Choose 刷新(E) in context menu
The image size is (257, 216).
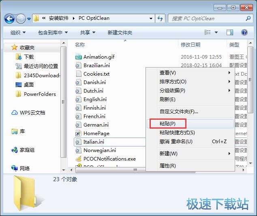click(190, 99)
